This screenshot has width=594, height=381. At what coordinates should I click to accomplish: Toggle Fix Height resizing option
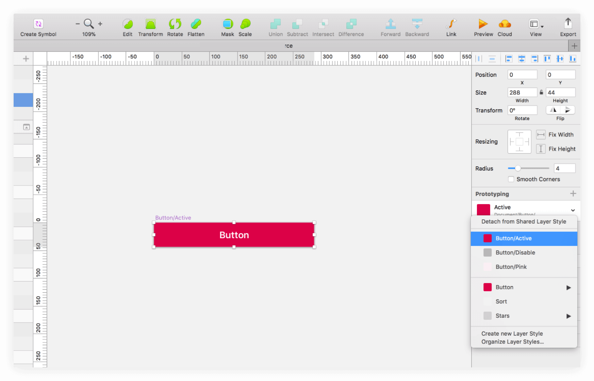[541, 149]
